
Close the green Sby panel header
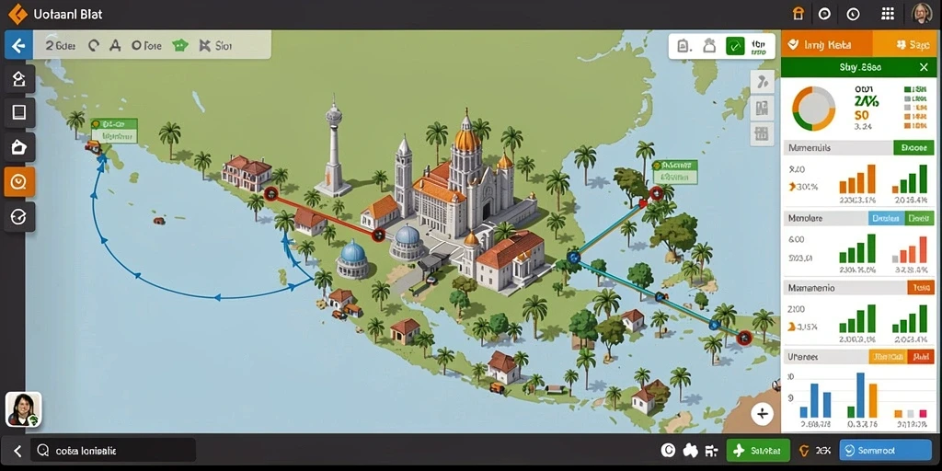point(924,67)
